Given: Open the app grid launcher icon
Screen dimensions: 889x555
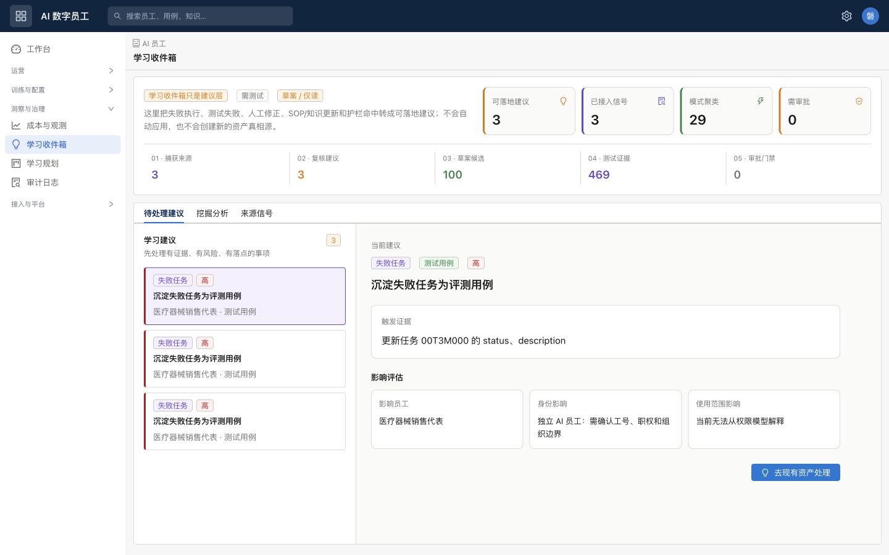Looking at the screenshot, I should pyautogui.click(x=21, y=16).
